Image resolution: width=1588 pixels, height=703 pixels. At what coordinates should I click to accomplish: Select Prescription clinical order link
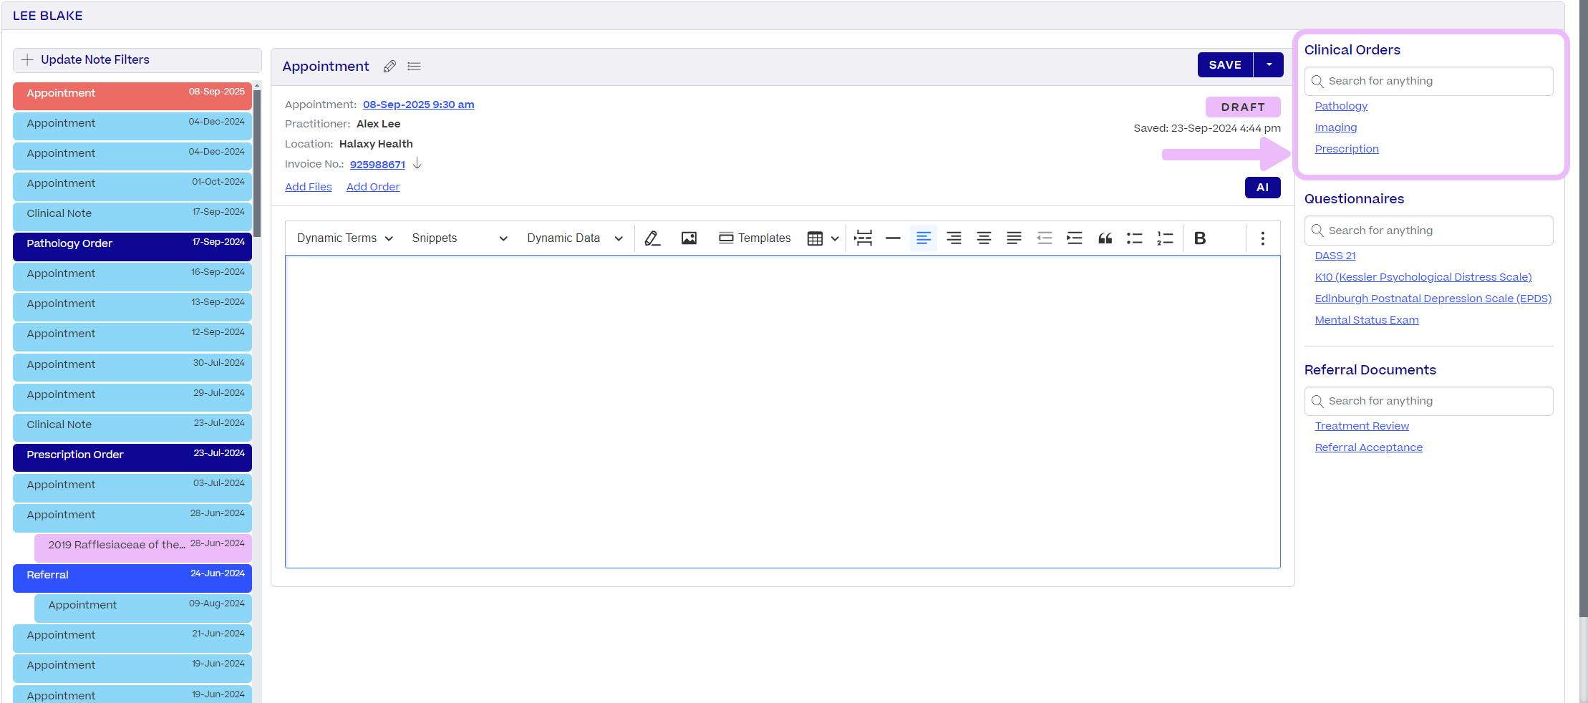click(1347, 149)
